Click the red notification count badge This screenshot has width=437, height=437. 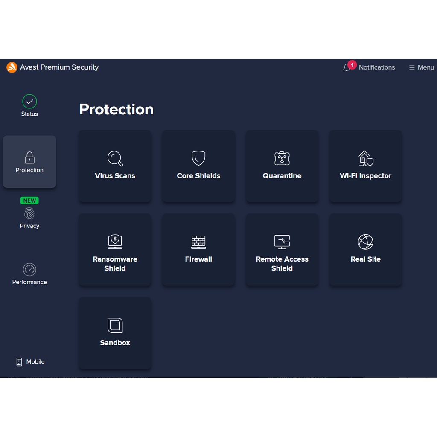point(352,65)
